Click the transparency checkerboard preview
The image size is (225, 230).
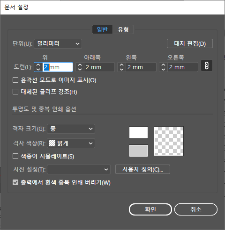coord(169,141)
